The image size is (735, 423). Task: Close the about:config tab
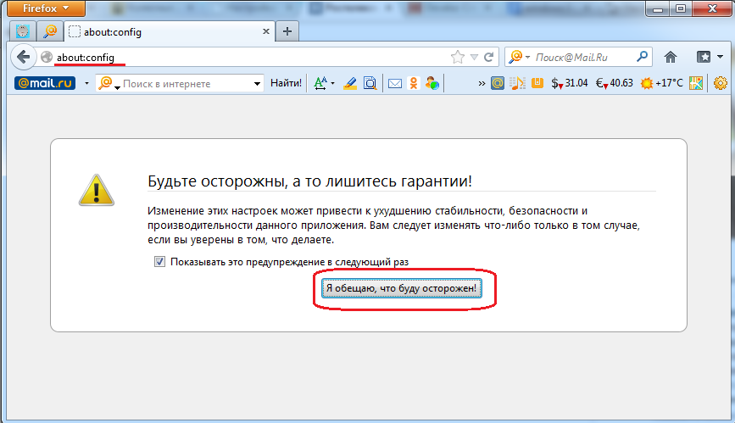pos(266,31)
